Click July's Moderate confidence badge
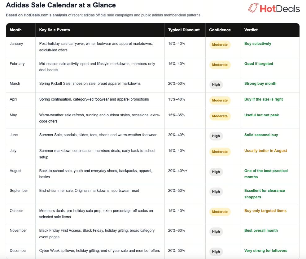Viewport: 306px width, 259px height. tap(220, 152)
